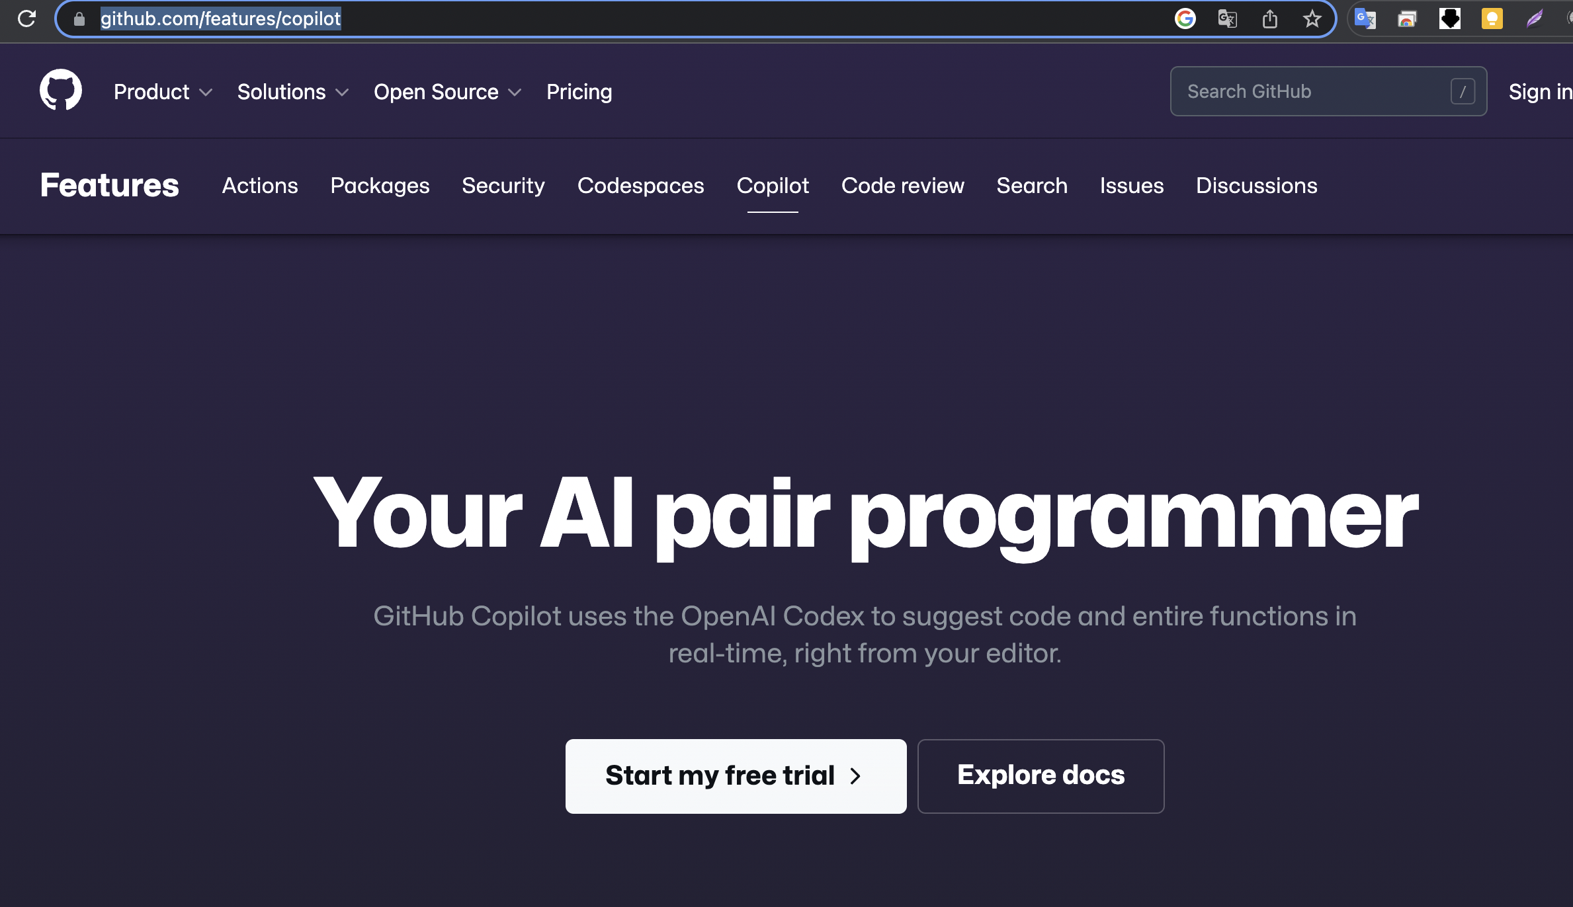
Task: Expand the Open Source dropdown menu
Action: [446, 92]
